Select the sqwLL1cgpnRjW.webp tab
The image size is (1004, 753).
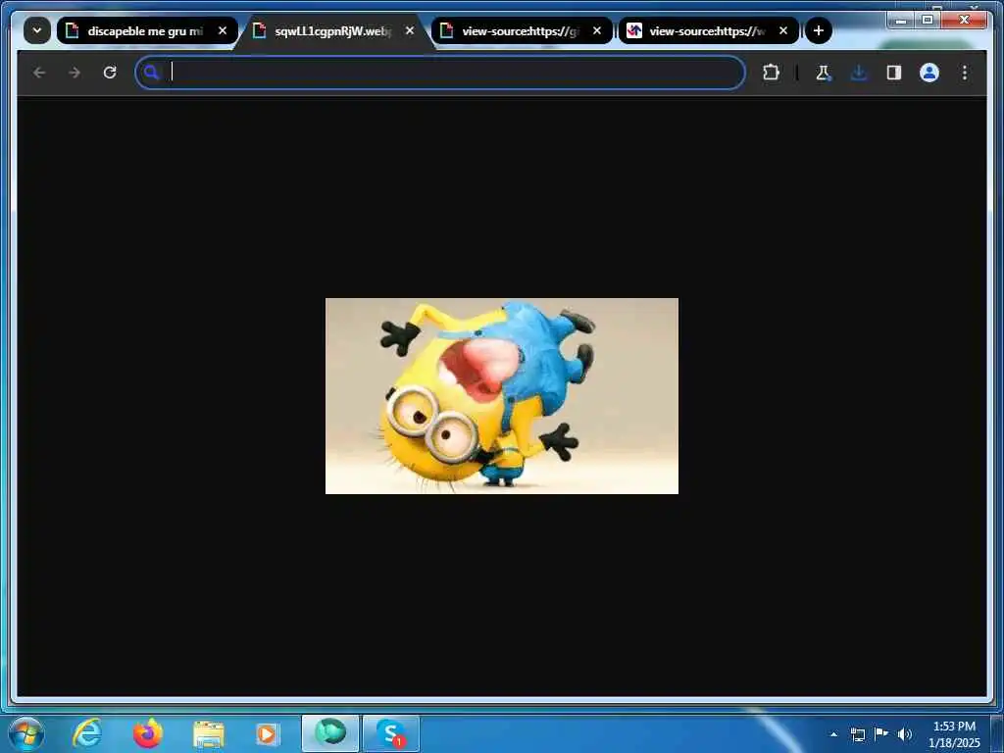[x=334, y=30]
